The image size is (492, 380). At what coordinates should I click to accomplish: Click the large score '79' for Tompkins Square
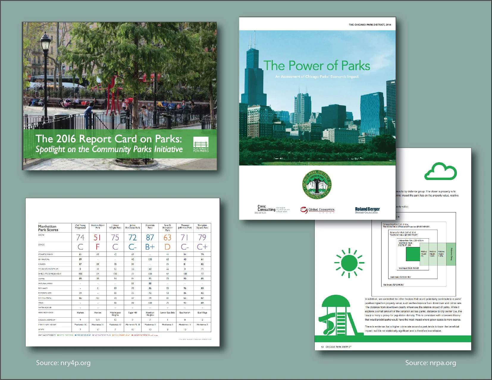click(202, 237)
